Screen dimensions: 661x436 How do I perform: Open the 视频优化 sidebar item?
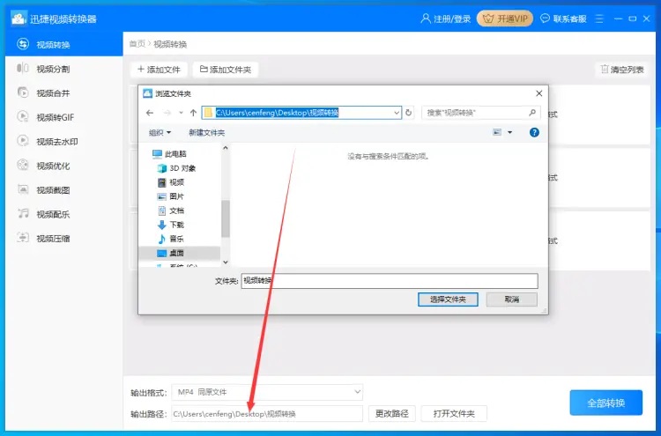pos(64,166)
